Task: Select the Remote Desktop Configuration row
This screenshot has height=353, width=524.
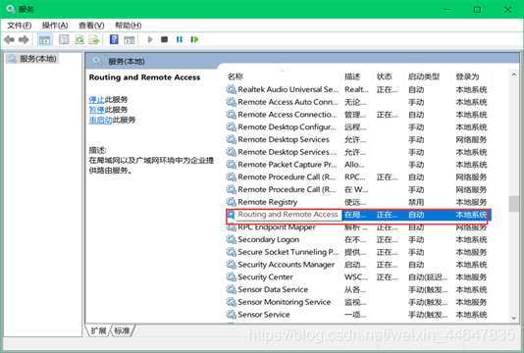Action: point(357,126)
